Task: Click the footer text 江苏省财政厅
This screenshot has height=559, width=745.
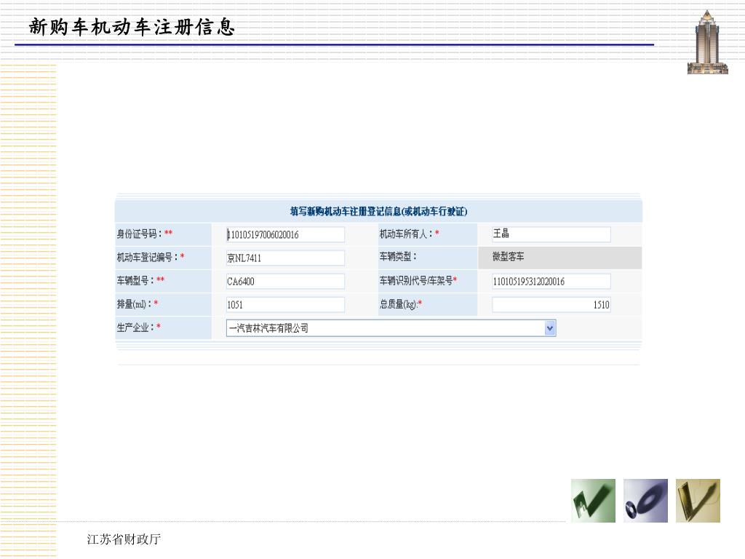Action: tap(124, 539)
